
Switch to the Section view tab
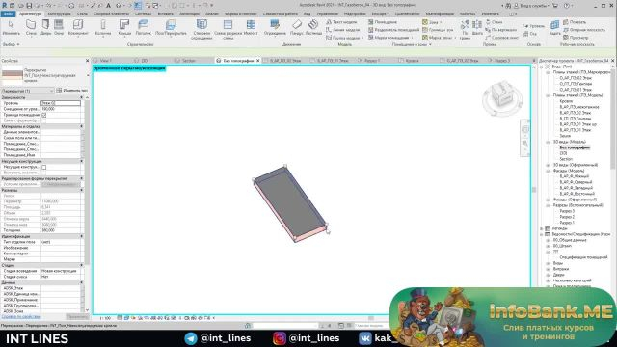189,61
